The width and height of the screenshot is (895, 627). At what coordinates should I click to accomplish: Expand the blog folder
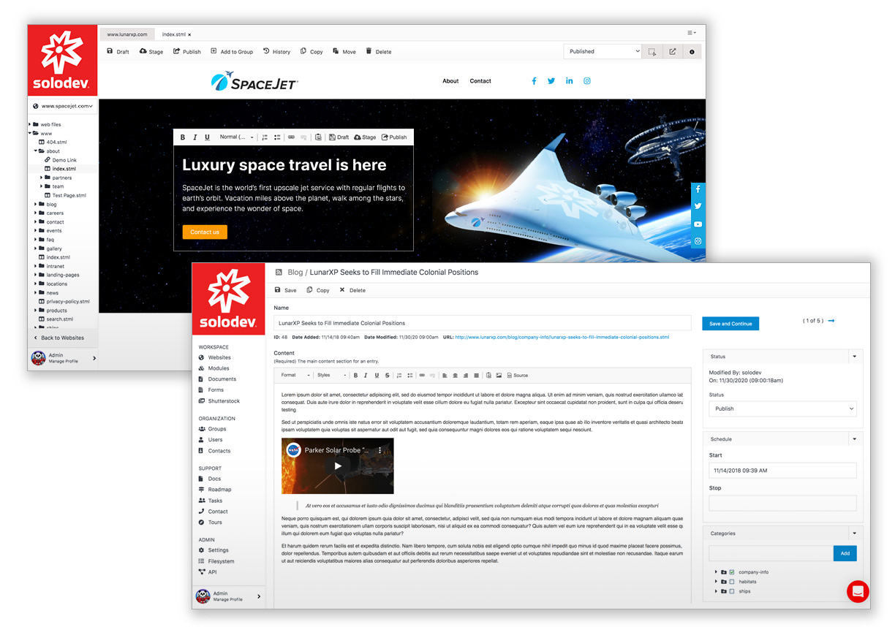(36, 205)
